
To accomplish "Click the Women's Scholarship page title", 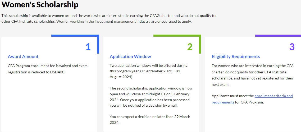I will (40, 4).
